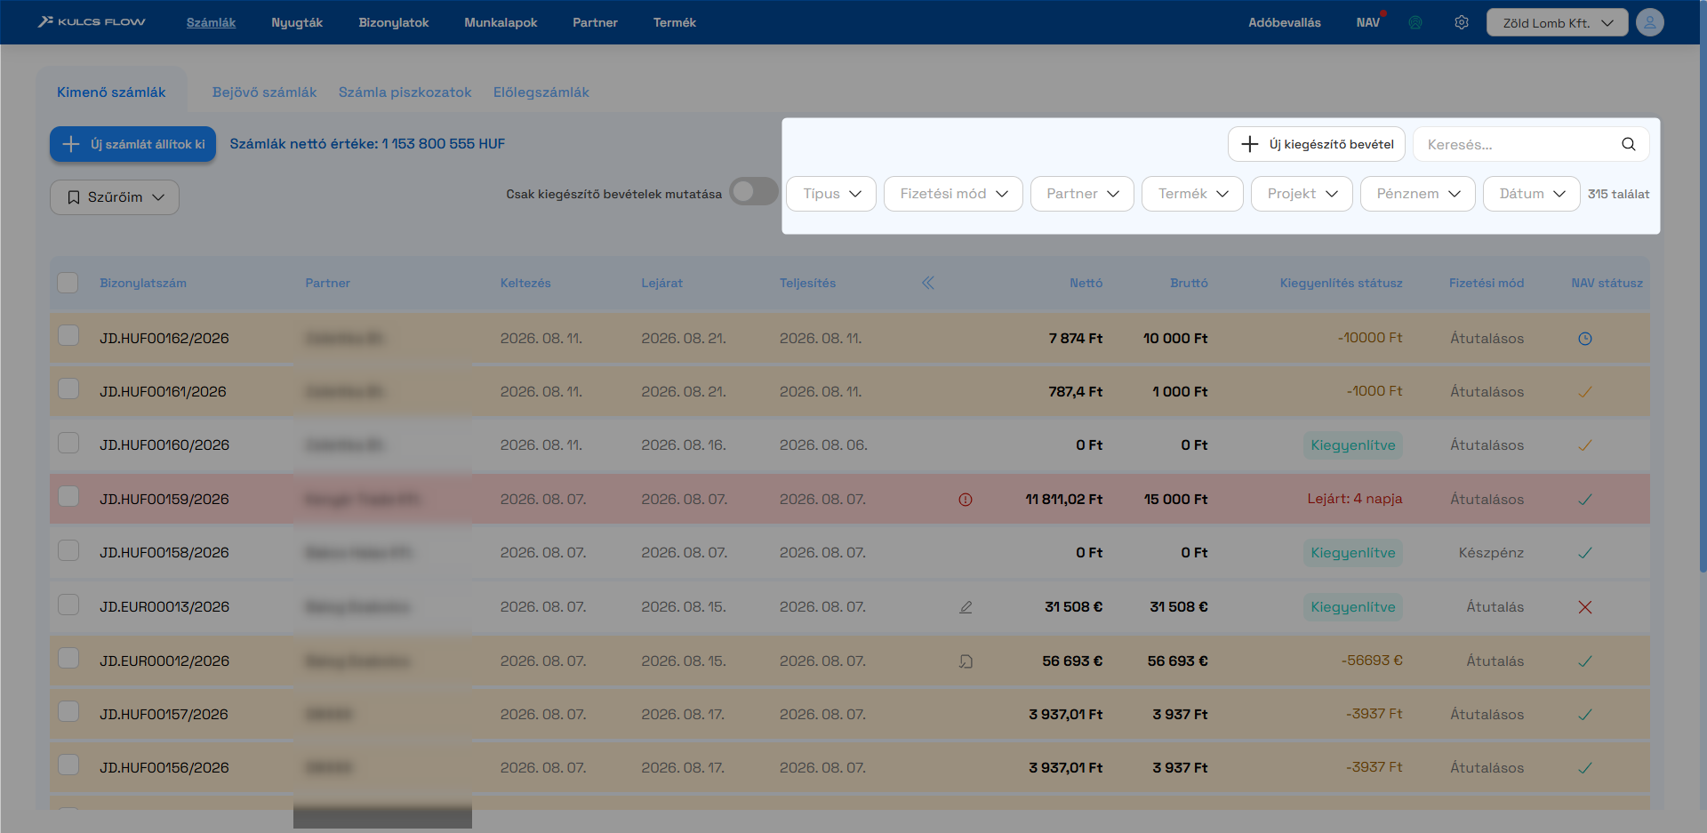Click the overdue warning icon on JD.HUF00159/2026
This screenshot has height=833, width=1707.
coord(966,500)
